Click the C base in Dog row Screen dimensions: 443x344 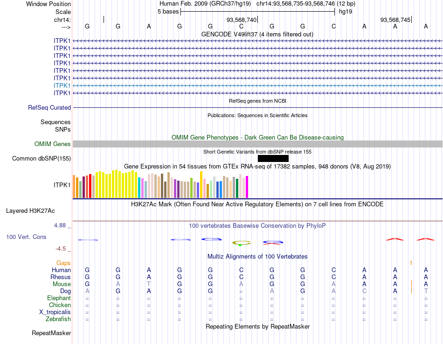pyautogui.click(x=365, y=291)
